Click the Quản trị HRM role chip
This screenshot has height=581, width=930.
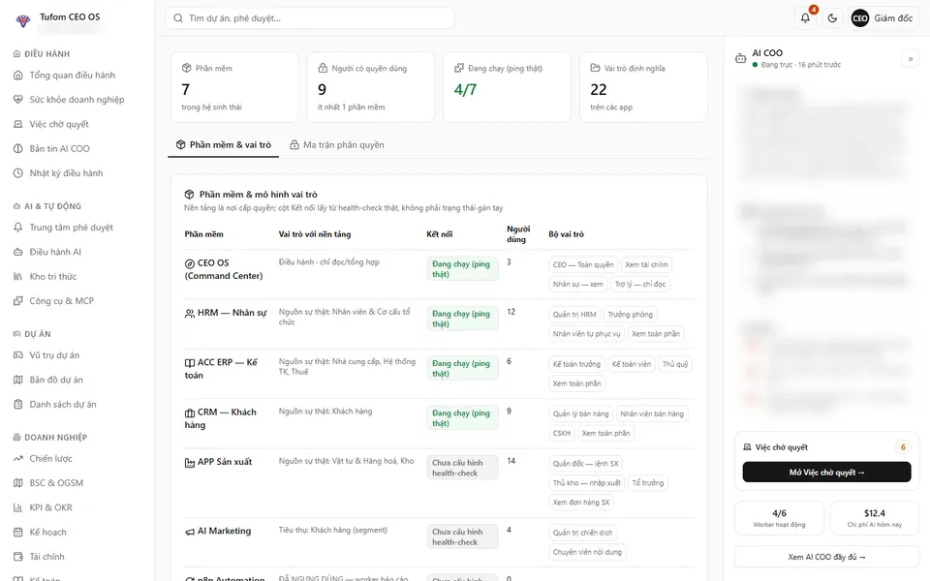coord(574,314)
